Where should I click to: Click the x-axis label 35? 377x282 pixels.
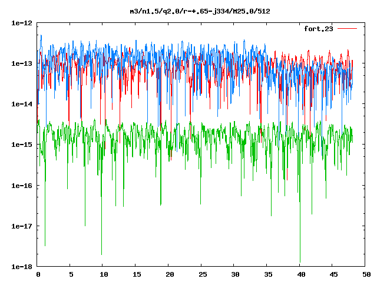pyautogui.click(x=269, y=274)
